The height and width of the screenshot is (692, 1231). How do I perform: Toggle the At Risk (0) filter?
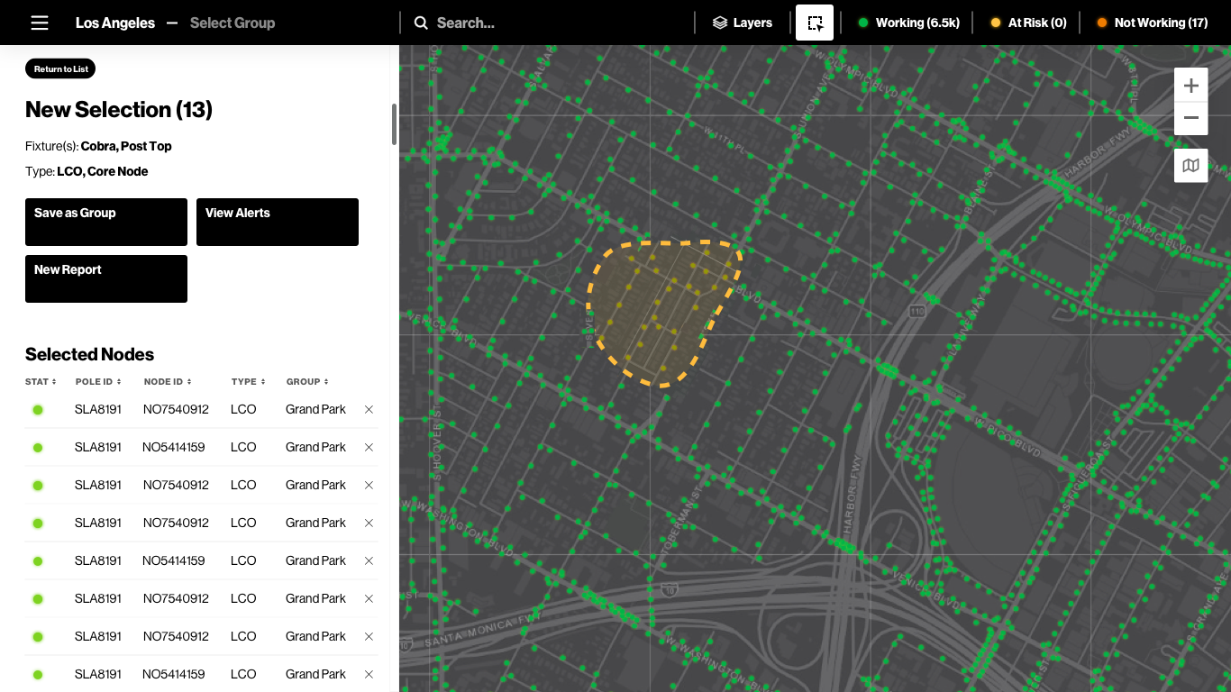1028,23
